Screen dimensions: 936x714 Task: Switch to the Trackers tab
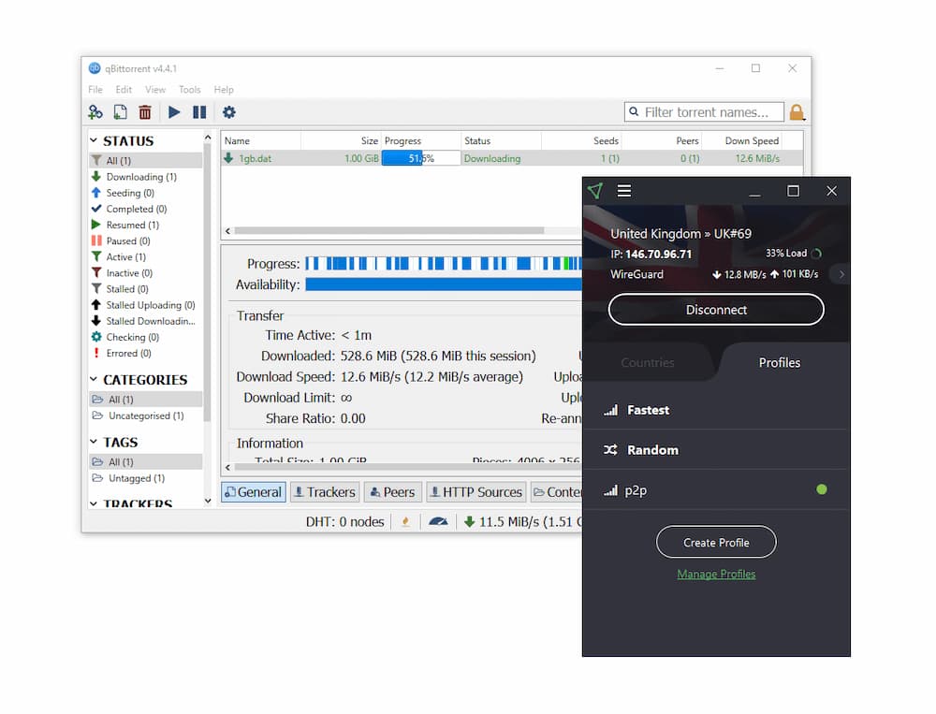pos(326,492)
